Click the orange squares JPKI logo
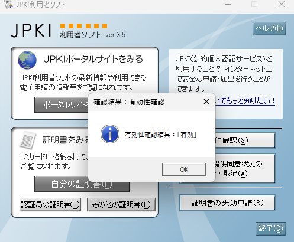This screenshot has width=294, height=242. 84,26
